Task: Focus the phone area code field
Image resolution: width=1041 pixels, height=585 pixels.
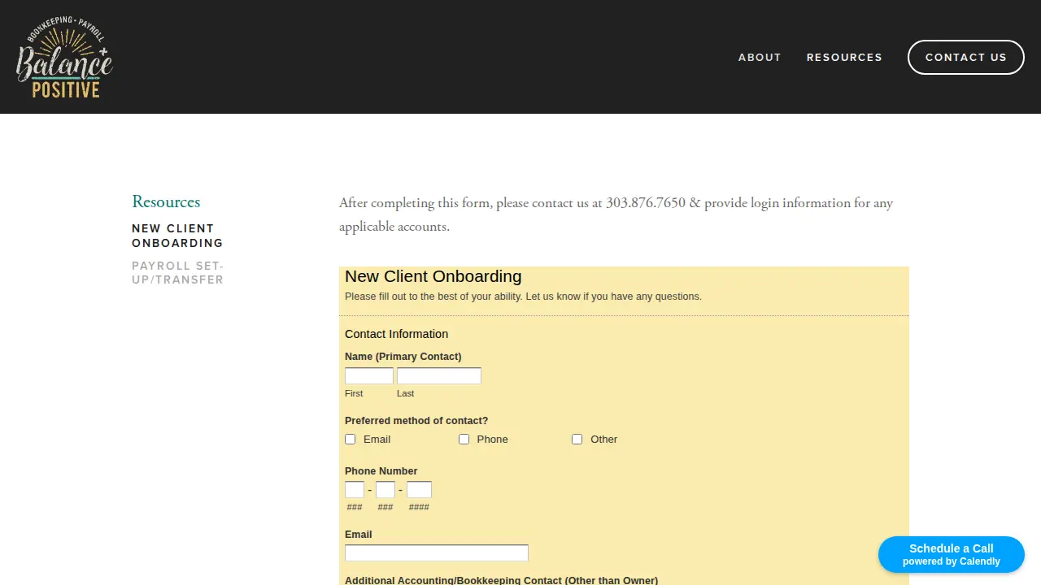Action: click(x=355, y=490)
